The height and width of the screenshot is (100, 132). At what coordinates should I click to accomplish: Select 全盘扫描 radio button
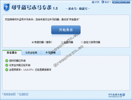coord(62,42)
